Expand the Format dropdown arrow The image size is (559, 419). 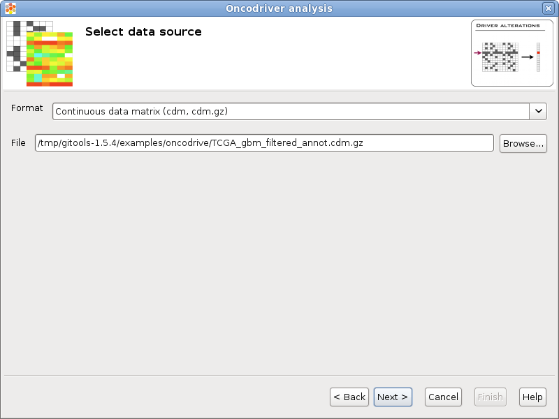(538, 111)
